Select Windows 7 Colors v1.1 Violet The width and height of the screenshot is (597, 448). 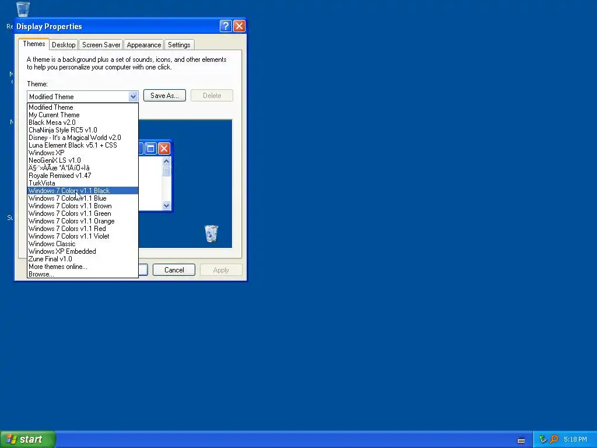pyautogui.click(x=83, y=236)
